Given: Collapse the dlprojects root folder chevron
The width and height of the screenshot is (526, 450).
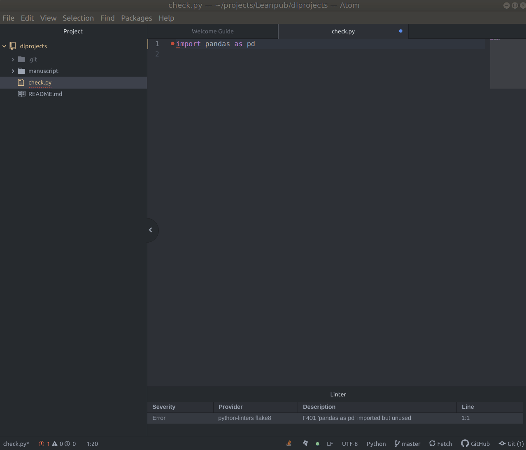Looking at the screenshot, I should (x=4, y=46).
